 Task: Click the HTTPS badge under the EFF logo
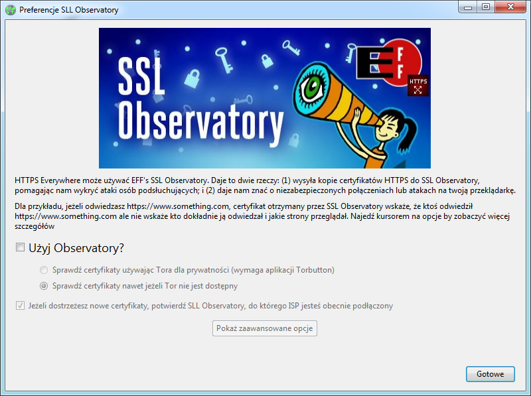(417, 86)
